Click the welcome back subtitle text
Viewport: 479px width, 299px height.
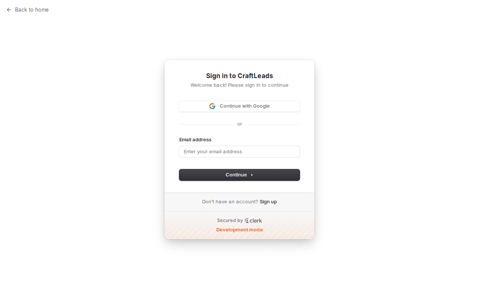pyautogui.click(x=239, y=85)
